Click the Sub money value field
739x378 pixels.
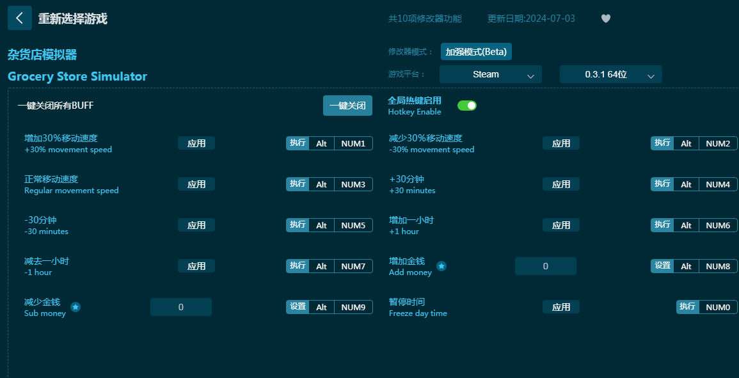(181, 307)
